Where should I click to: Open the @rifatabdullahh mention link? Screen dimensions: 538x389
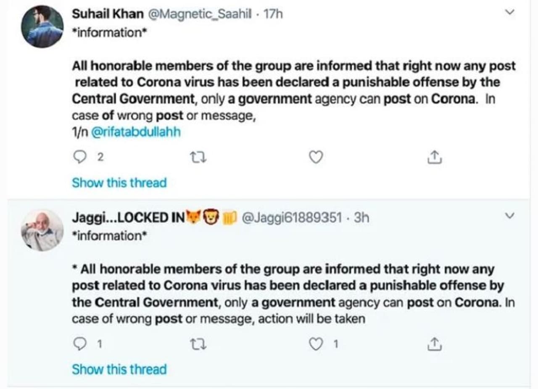click(x=136, y=132)
